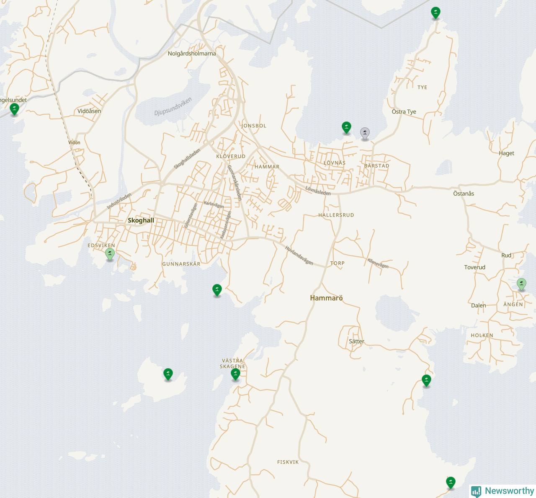Click the TORP label
The image size is (536, 498).
338,263
